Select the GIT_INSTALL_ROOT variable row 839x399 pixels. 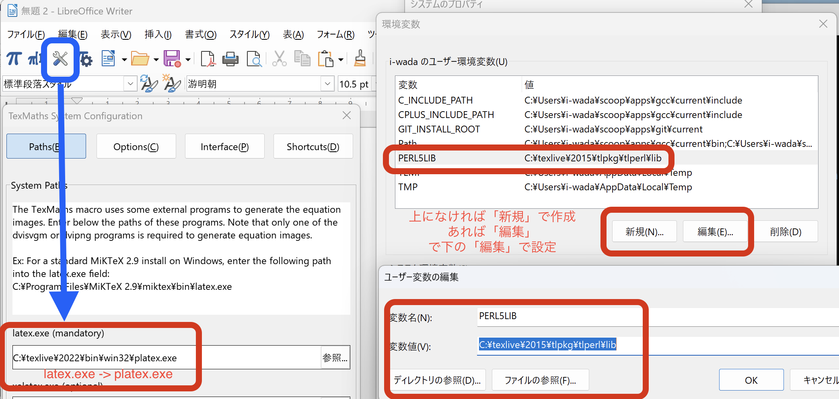[x=607, y=129]
